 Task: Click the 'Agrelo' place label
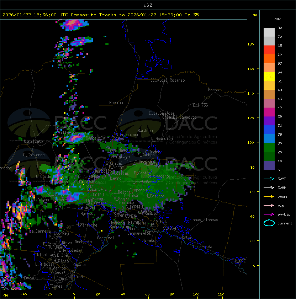pos(87,213)
